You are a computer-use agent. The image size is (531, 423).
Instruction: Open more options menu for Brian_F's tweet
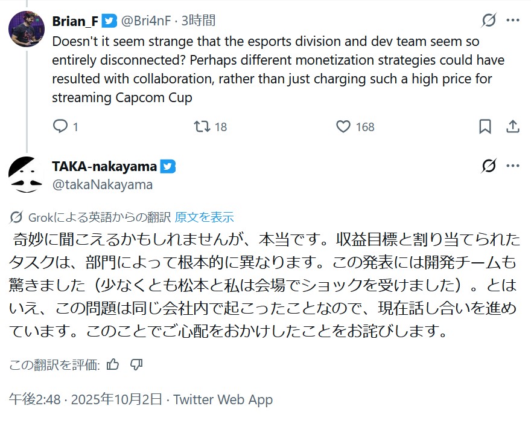point(512,21)
